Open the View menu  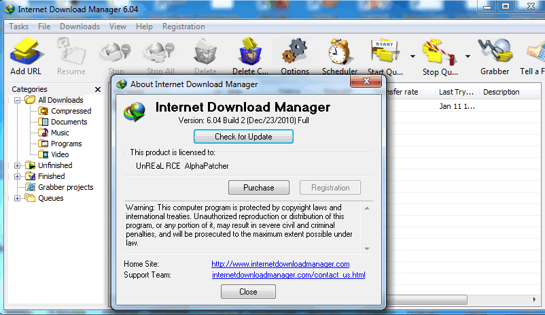[x=118, y=27]
